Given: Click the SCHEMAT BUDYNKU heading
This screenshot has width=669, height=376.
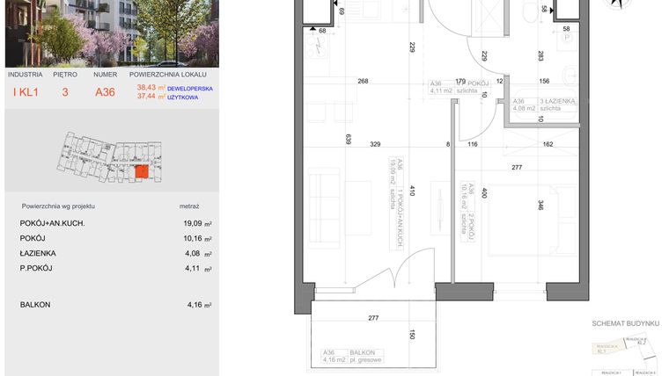Looking at the screenshot, I should (626, 324).
